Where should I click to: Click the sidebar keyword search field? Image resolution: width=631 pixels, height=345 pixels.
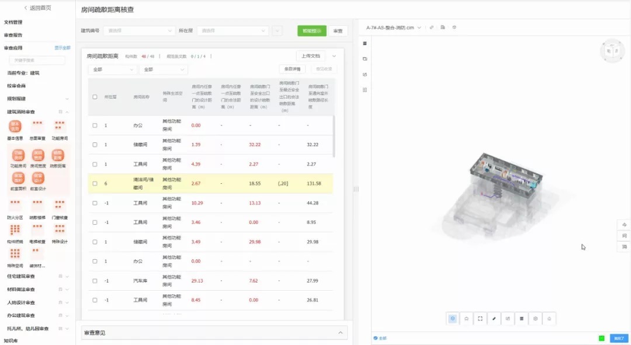click(37, 60)
